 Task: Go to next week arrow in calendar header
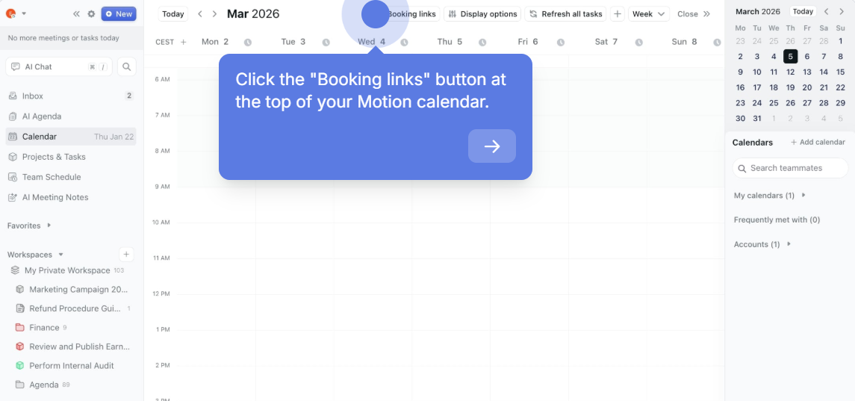point(215,14)
